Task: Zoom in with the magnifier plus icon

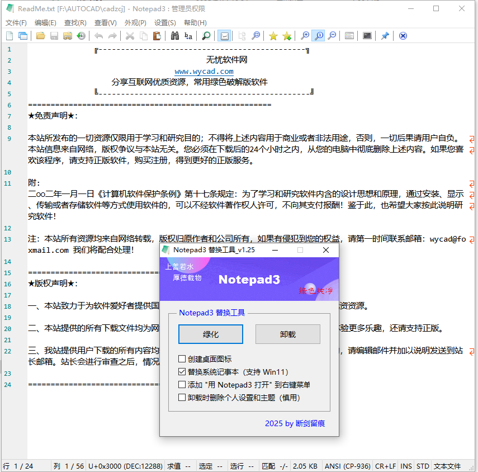Action: [305, 36]
